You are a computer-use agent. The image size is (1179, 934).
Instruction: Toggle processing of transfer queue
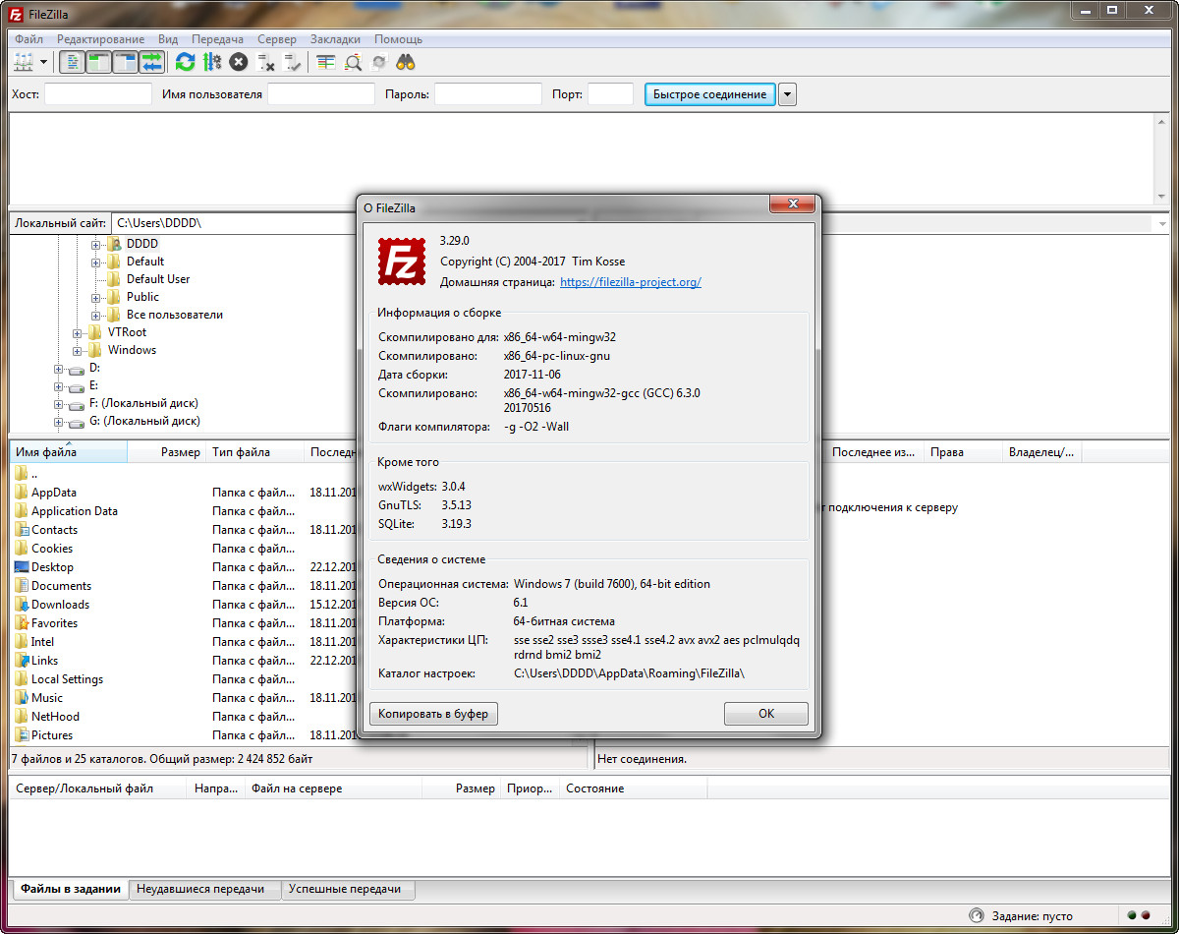(212, 63)
